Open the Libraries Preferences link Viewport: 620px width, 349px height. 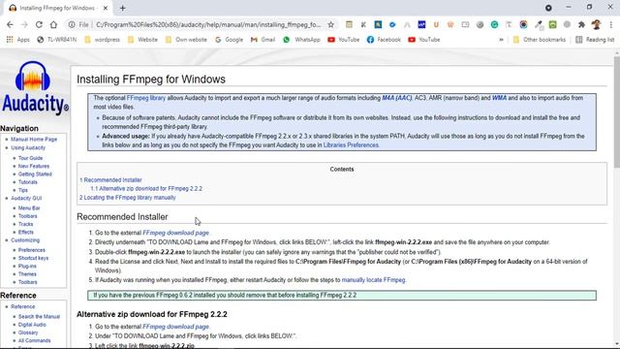click(x=351, y=145)
